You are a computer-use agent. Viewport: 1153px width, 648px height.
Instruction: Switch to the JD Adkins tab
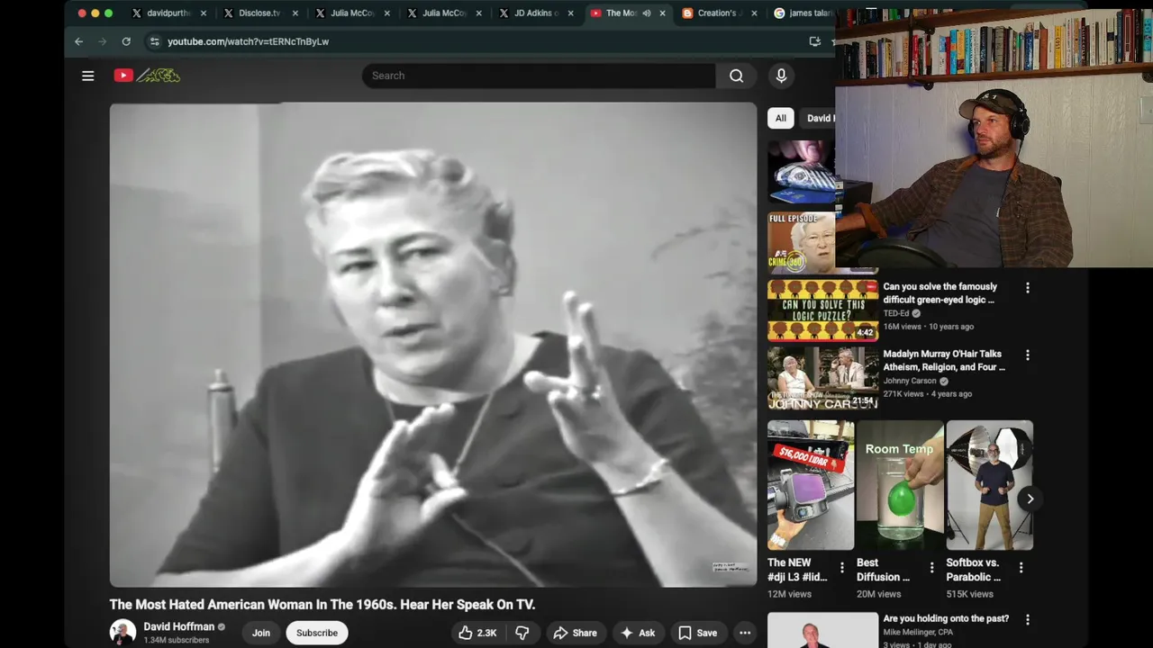(536, 13)
